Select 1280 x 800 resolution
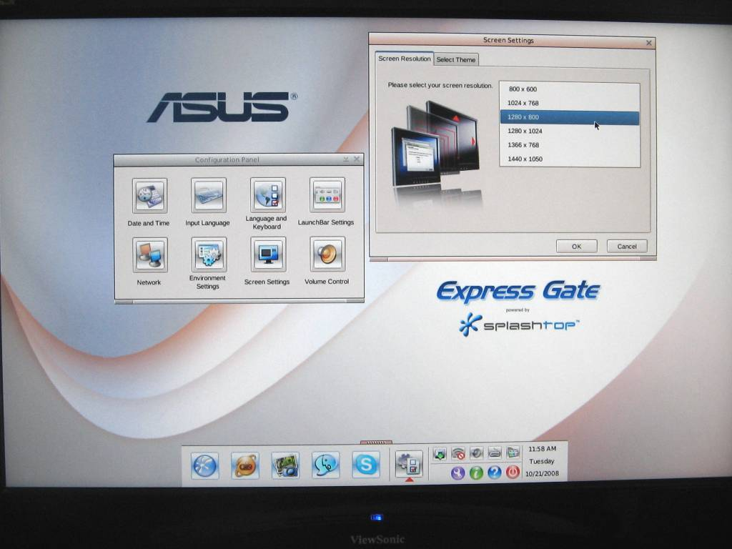The width and height of the screenshot is (732, 549). coord(570,117)
